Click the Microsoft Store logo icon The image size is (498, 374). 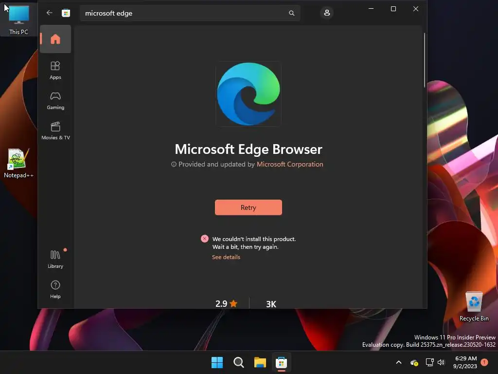click(66, 13)
